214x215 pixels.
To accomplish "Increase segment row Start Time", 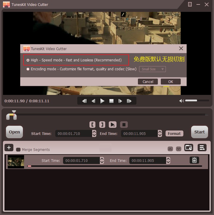I will click(x=102, y=159).
